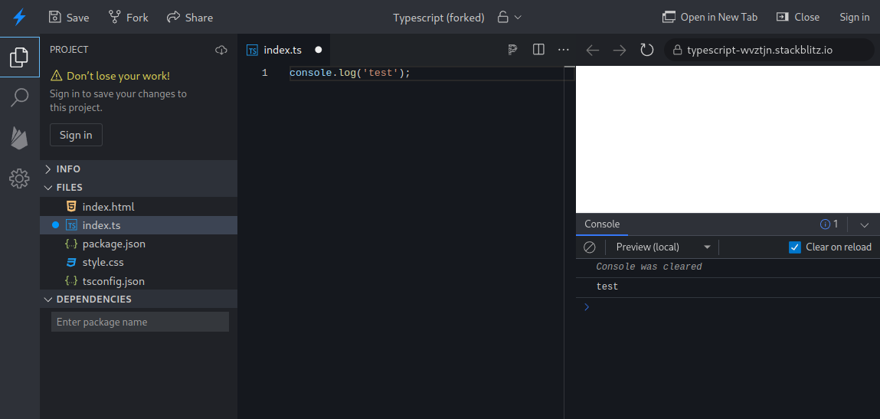Open tsconfig.json in the file tree
The height and width of the screenshot is (419, 880).
pyautogui.click(x=139, y=281)
